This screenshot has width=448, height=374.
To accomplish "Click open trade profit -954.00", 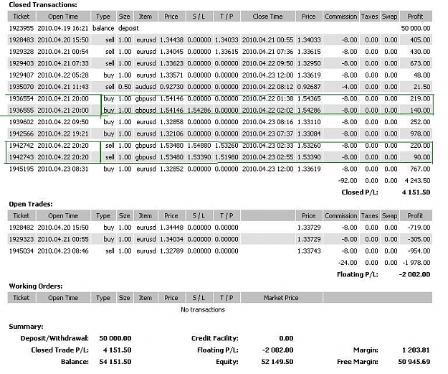I will [x=419, y=251].
